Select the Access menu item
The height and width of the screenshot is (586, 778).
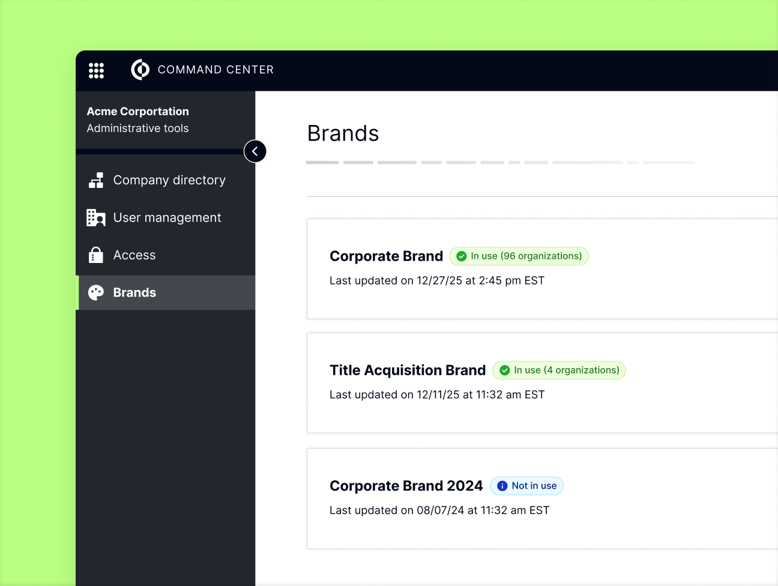click(166, 255)
